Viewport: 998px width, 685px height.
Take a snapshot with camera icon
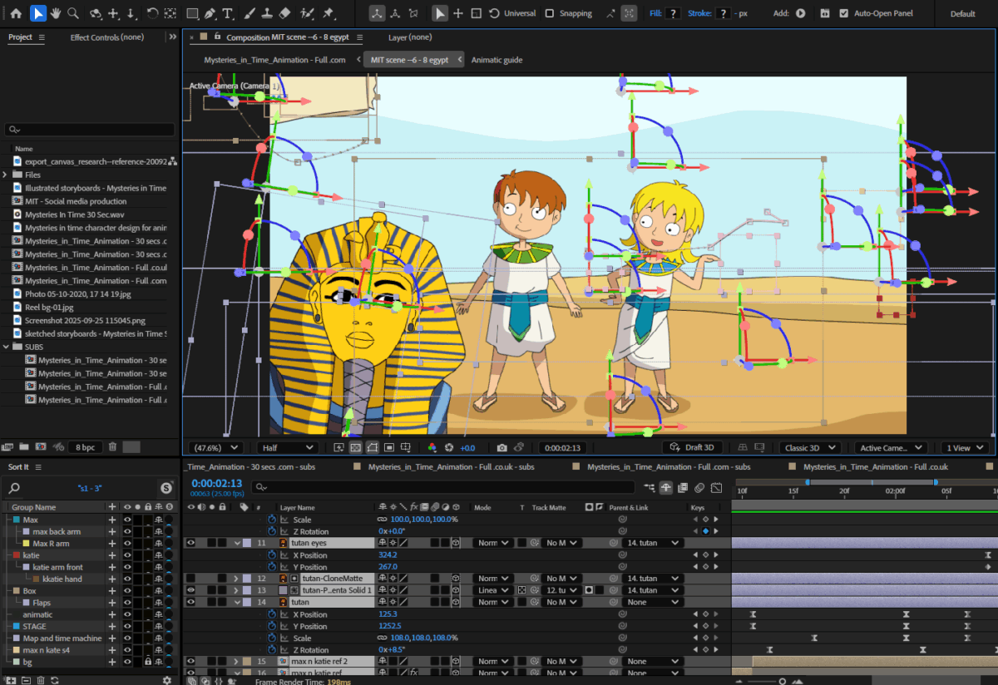click(502, 448)
